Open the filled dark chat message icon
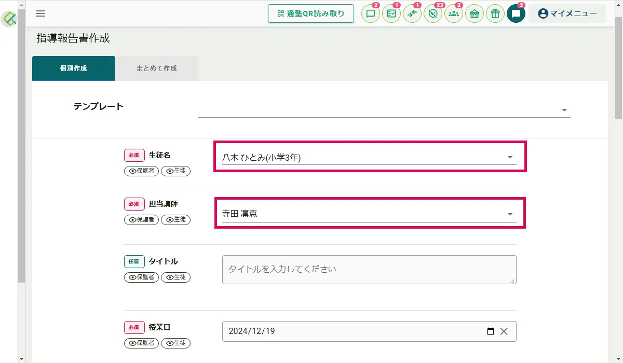 pos(516,13)
